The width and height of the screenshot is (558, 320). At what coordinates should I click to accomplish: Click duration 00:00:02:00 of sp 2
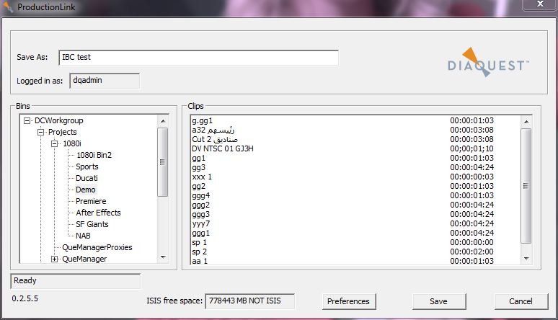pyautogui.click(x=471, y=252)
